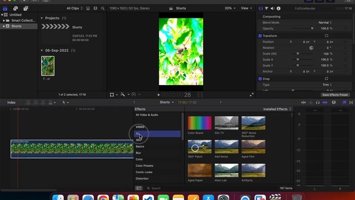355x200 pixels.
Task: Open the Installed Effects dropdown
Action: tap(277, 109)
